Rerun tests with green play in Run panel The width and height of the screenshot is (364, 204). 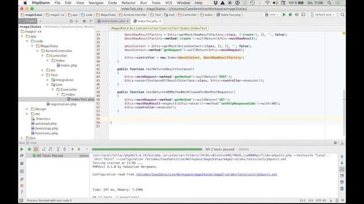(x=22, y=149)
